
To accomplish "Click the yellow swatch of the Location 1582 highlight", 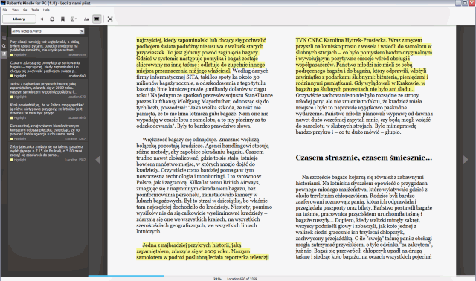I will point(12,160).
